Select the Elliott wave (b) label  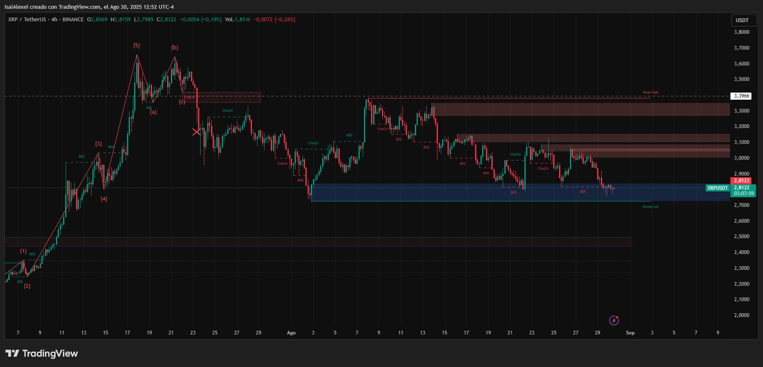tap(175, 48)
